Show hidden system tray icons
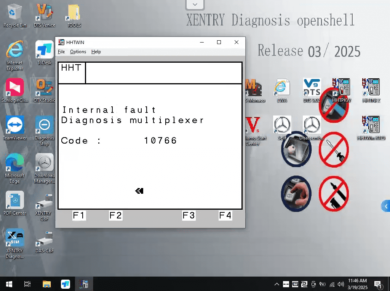Viewport: 390px width, 291px height. (x=277, y=284)
